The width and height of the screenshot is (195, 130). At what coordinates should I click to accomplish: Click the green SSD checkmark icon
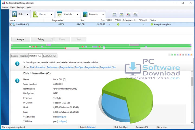118,24
